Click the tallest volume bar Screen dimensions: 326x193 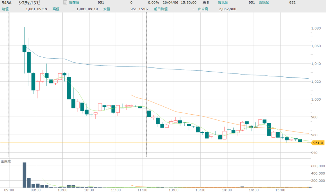pyautogui.click(x=24, y=175)
